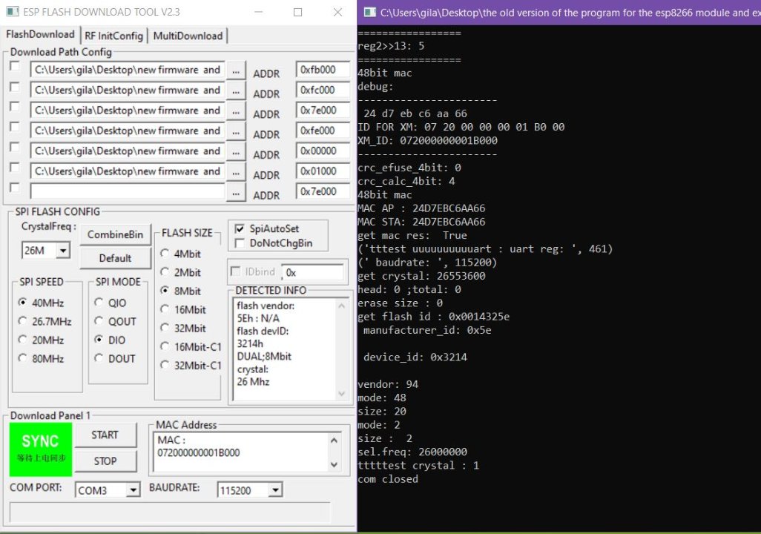Edit the 0x00000 address field

323,151
